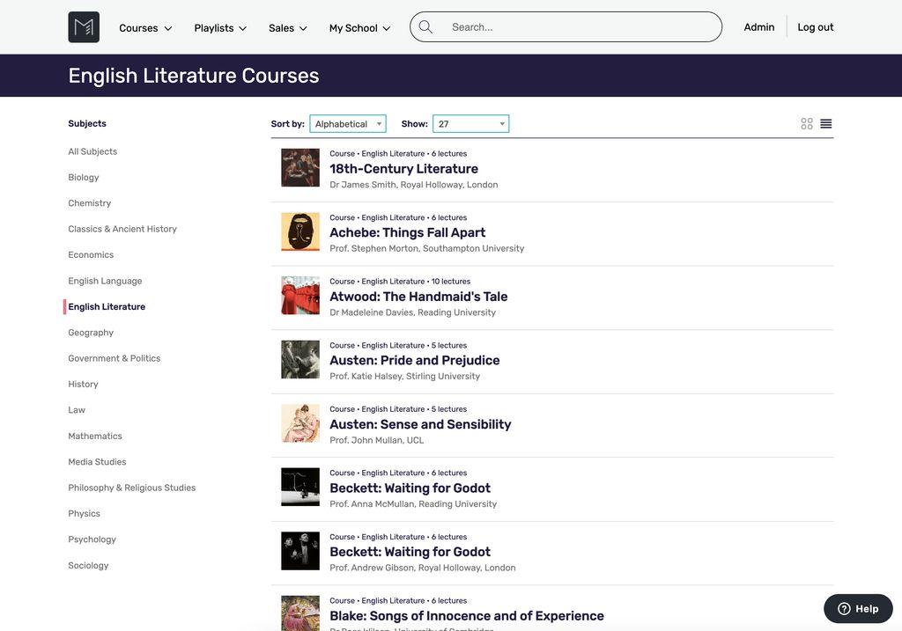Open the Playlists dropdown menu
Screen dimensions: 902x631
pyautogui.click(x=220, y=27)
